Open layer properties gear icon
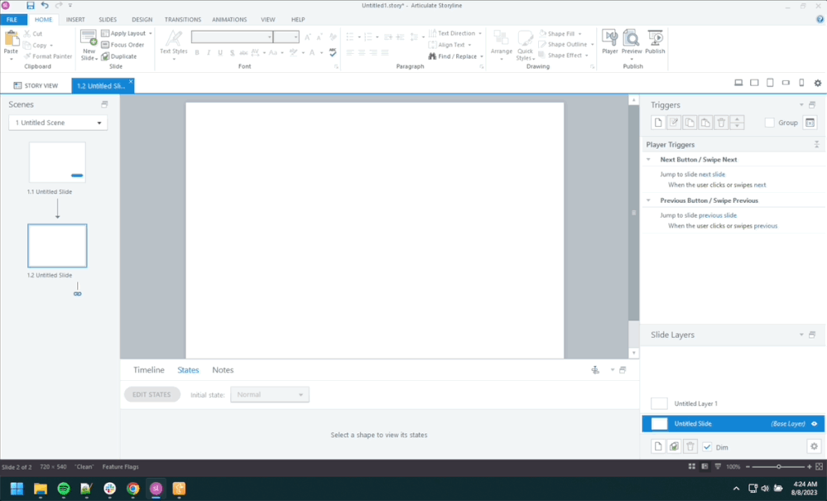827x501 pixels. (814, 446)
